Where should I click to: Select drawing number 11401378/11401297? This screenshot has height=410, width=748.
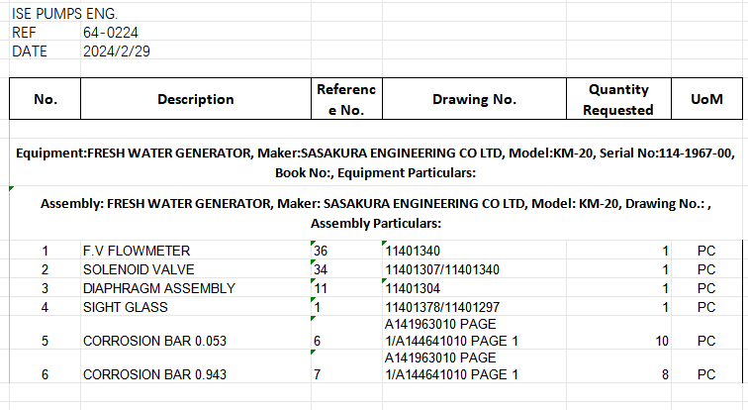point(474,307)
